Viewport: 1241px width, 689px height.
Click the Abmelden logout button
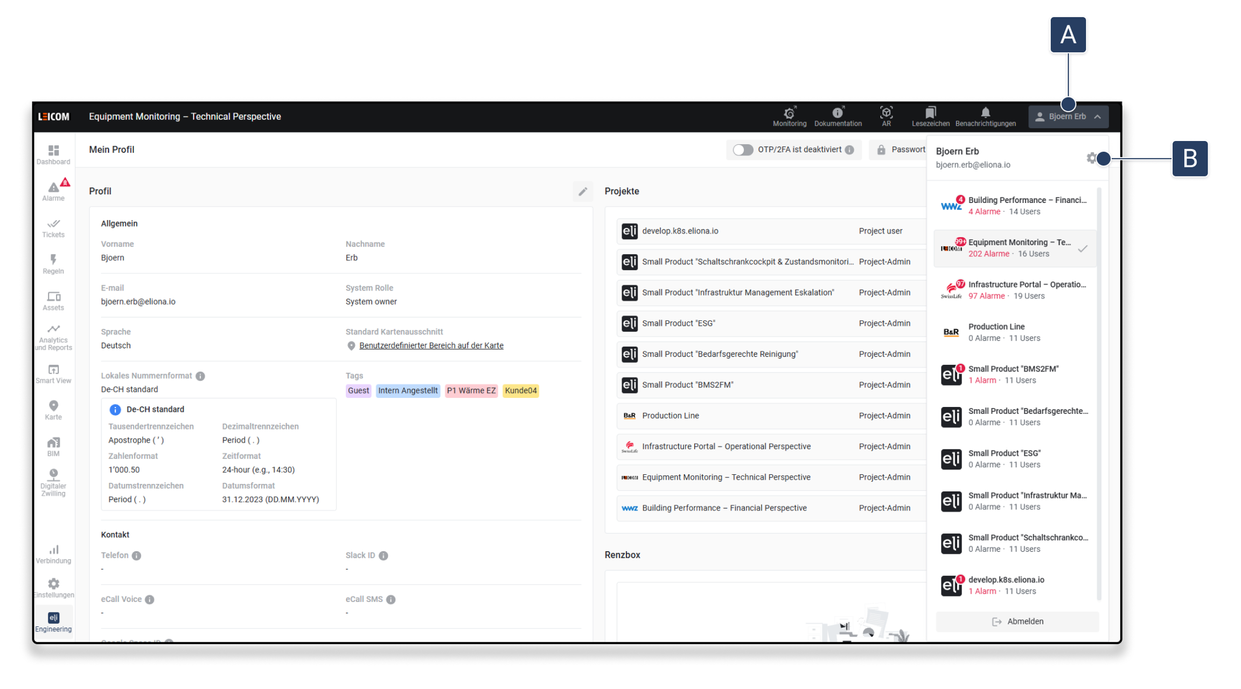click(1017, 621)
